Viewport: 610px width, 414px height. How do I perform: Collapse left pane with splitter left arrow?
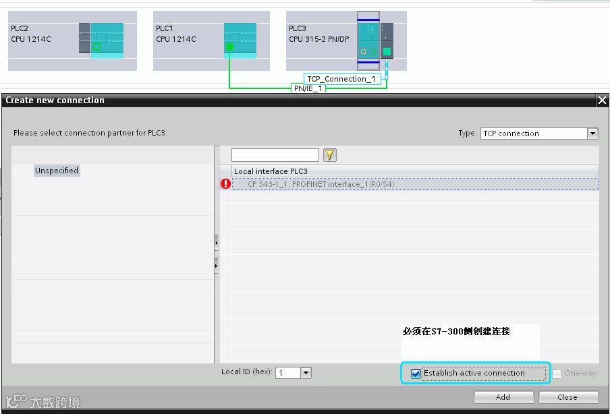(217, 243)
